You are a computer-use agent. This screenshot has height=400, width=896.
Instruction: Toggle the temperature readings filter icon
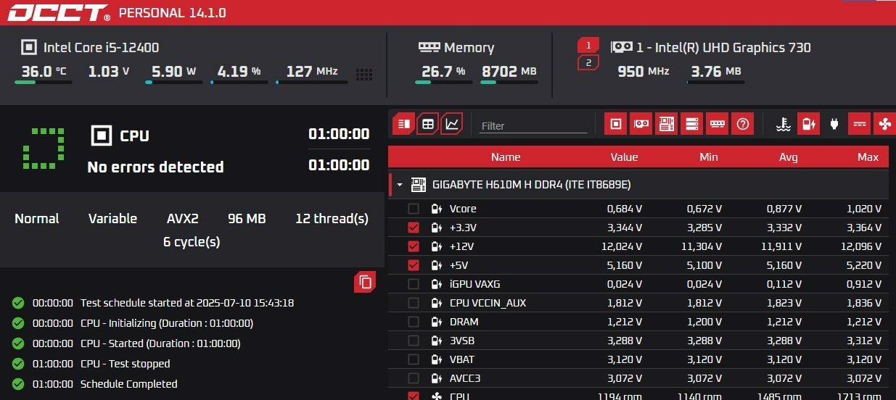tap(783, 124)
